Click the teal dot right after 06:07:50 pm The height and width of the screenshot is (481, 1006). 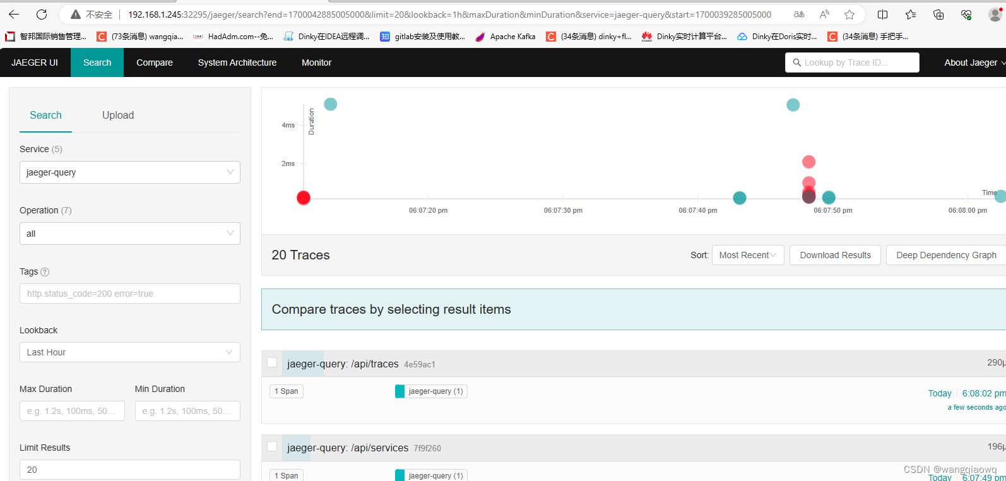click(829, 198)
